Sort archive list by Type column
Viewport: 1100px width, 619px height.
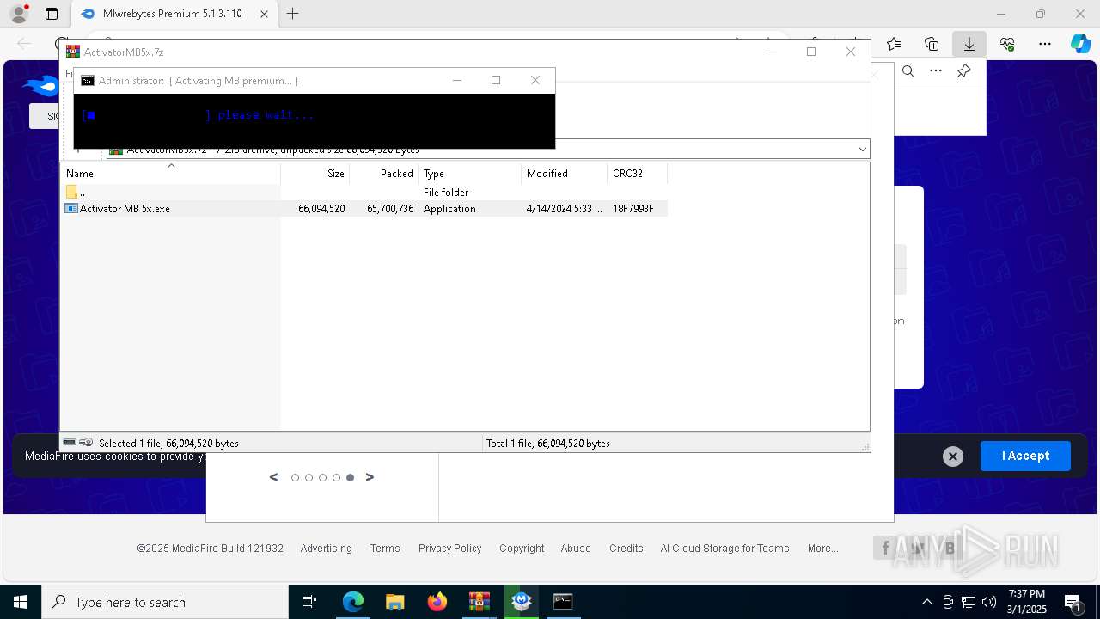click(x=470, y=173)
